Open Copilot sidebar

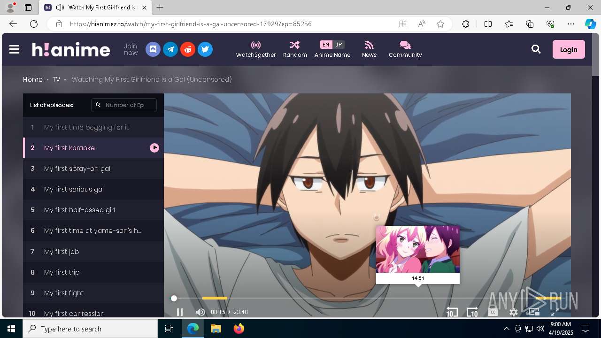pyautogui.click(x=590, y=24)
